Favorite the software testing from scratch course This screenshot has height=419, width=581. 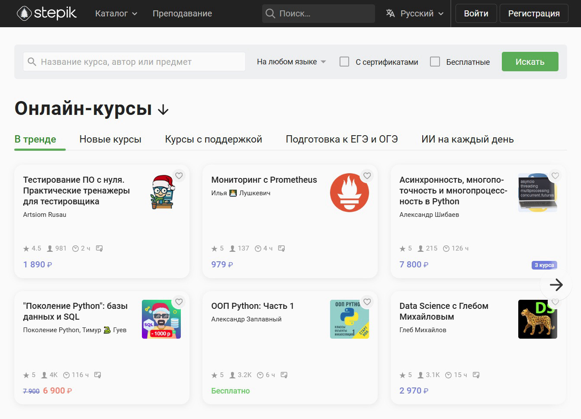(x=179, y=176)
